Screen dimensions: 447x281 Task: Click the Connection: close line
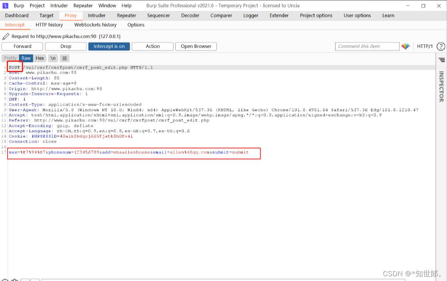tap(33, 142)
